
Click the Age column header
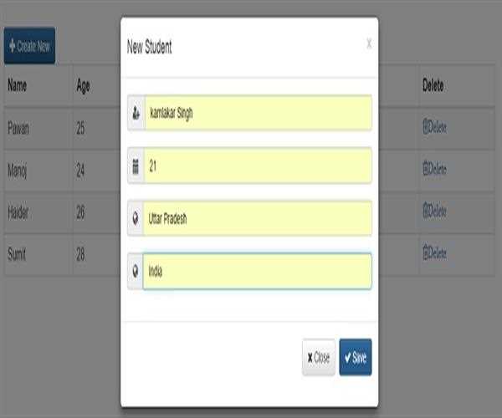(x=83, y=86)
